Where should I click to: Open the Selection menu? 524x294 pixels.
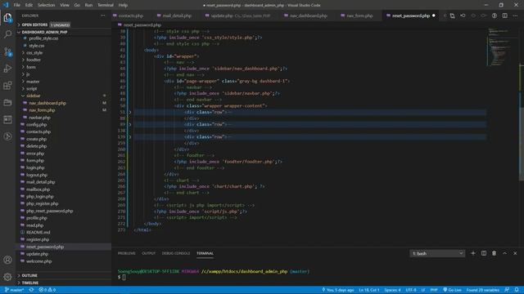(46, 5)
